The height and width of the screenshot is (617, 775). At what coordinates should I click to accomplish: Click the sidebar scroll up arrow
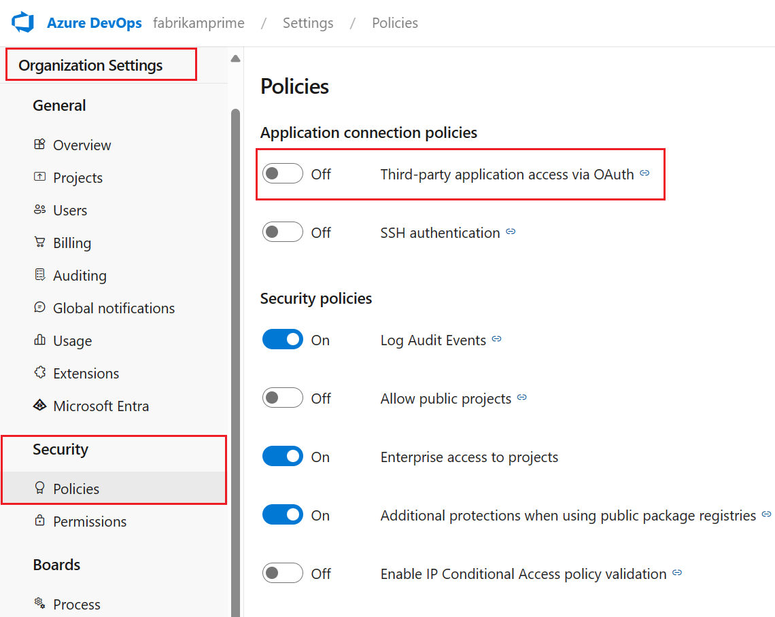pos(236,59)
